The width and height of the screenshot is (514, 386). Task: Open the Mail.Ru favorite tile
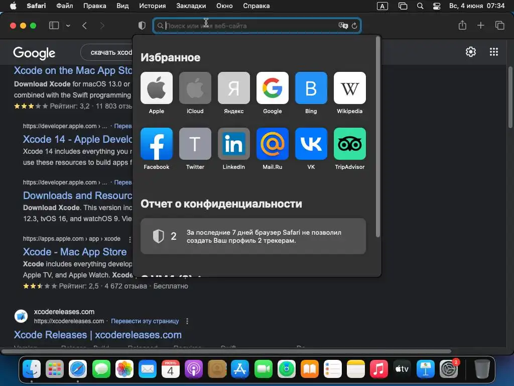273,144
